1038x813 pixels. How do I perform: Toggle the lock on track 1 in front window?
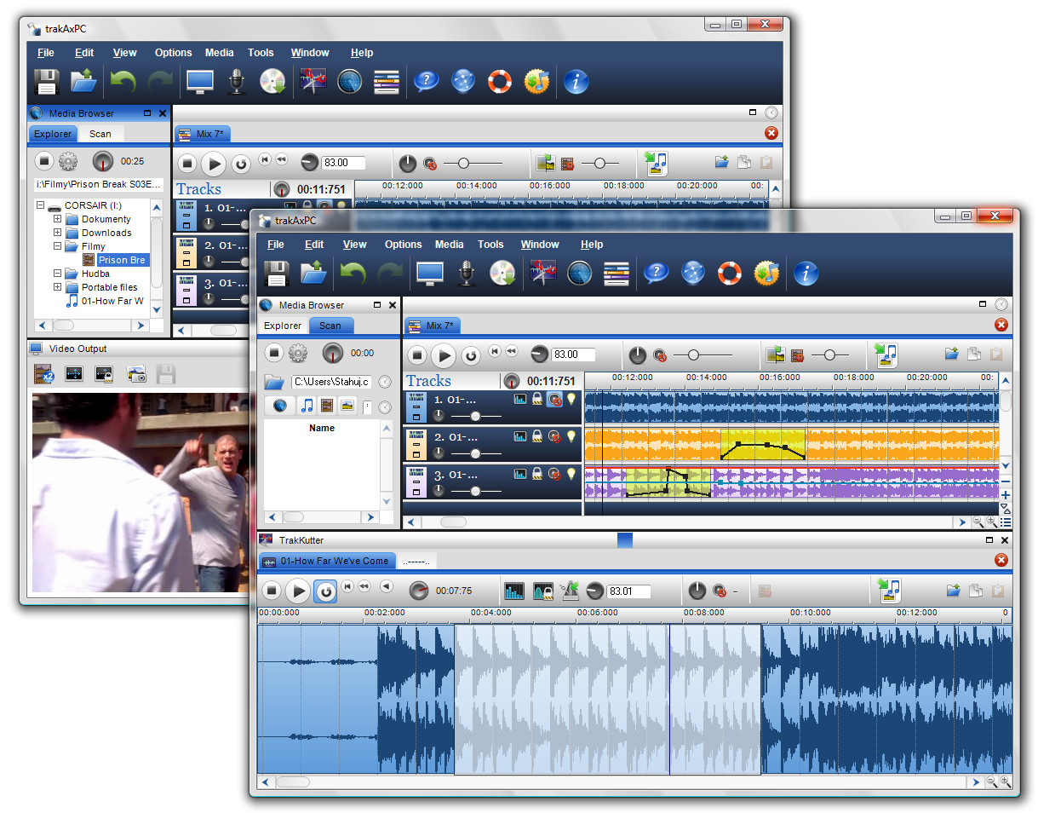537,399
